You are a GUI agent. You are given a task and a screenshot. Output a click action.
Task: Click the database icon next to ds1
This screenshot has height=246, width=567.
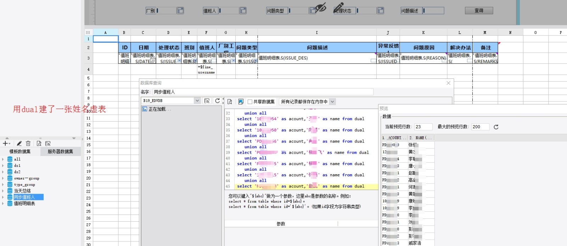(x=10, y=165)
